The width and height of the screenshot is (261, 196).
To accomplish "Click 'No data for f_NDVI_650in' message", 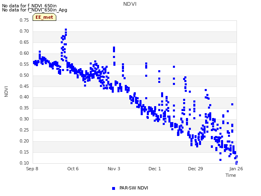I will click(29, 6).
